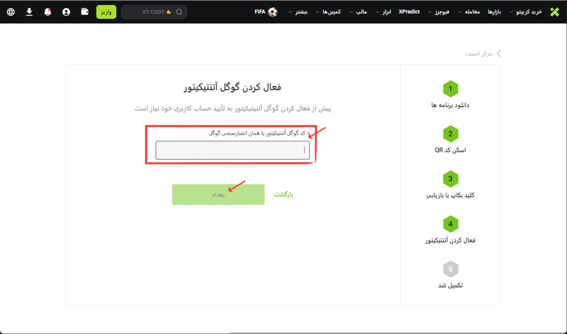Screen dimensions: 567x334
Task: Expand the مالی menu
Action: 358,12
